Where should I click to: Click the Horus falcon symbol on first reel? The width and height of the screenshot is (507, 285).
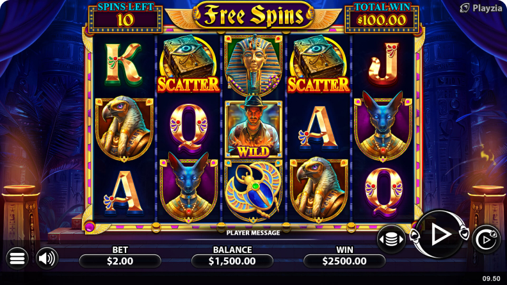124,129
